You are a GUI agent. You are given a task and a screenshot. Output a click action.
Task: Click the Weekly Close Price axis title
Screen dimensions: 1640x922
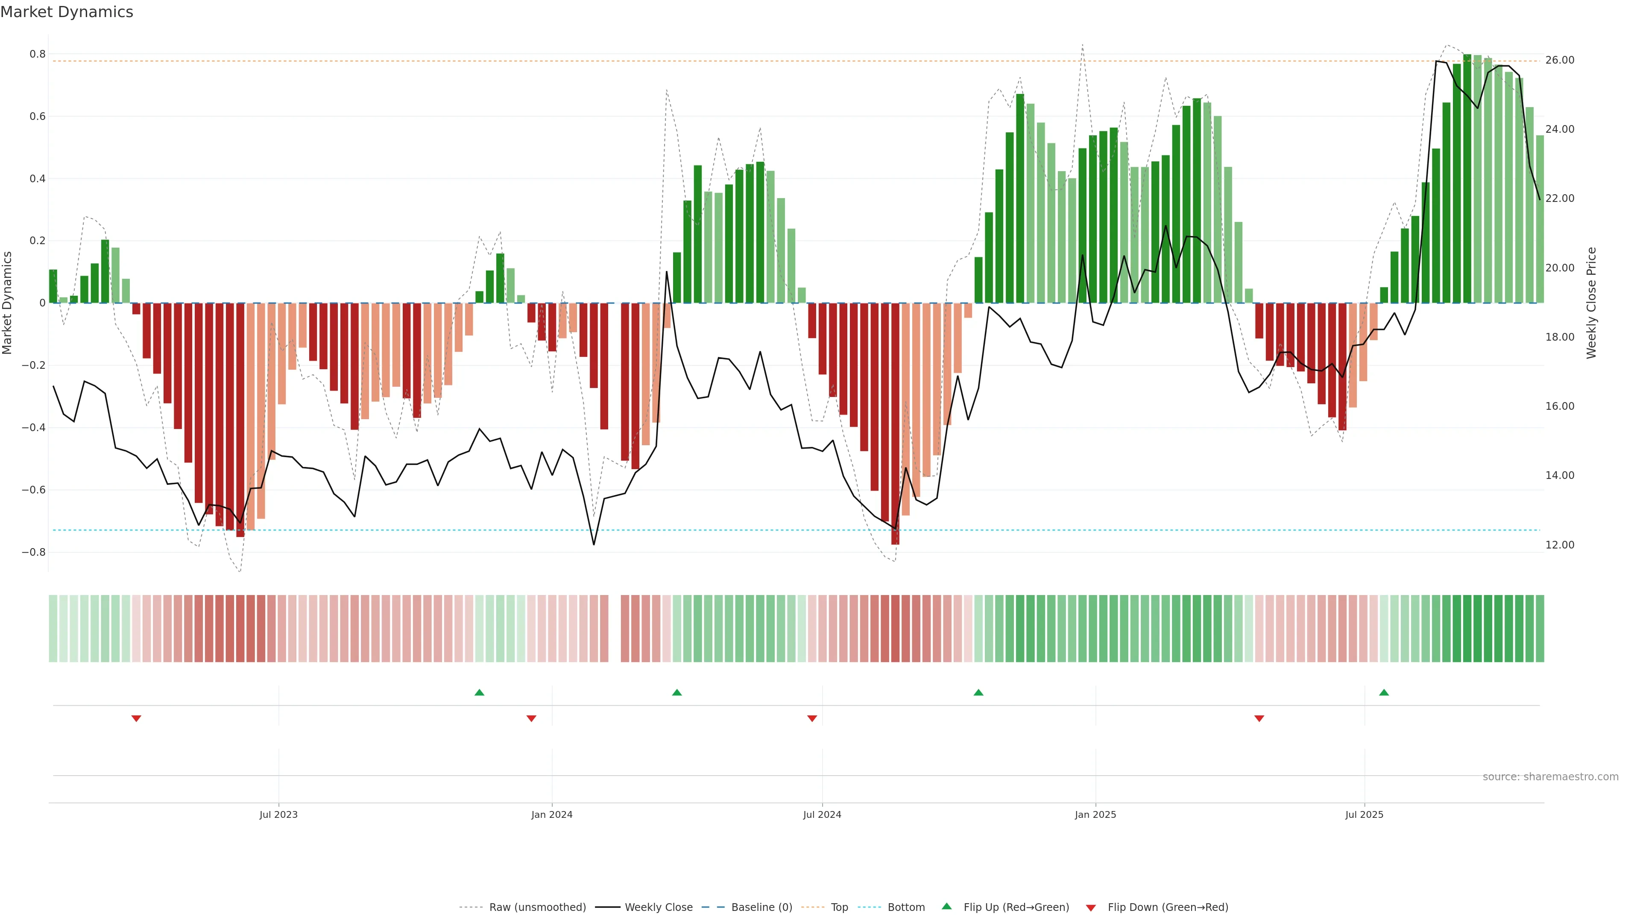pos(1591,303)
